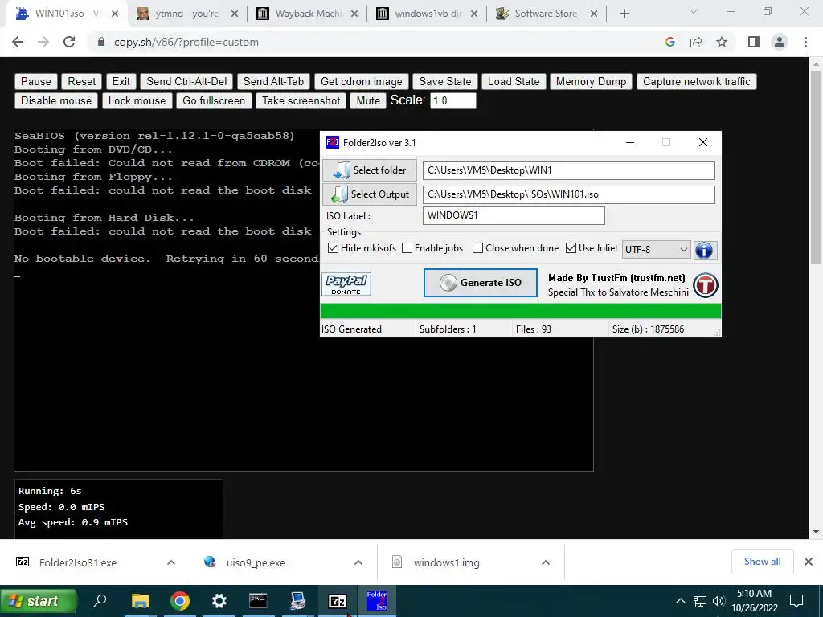Open a new browser tab

pos(624,14)
